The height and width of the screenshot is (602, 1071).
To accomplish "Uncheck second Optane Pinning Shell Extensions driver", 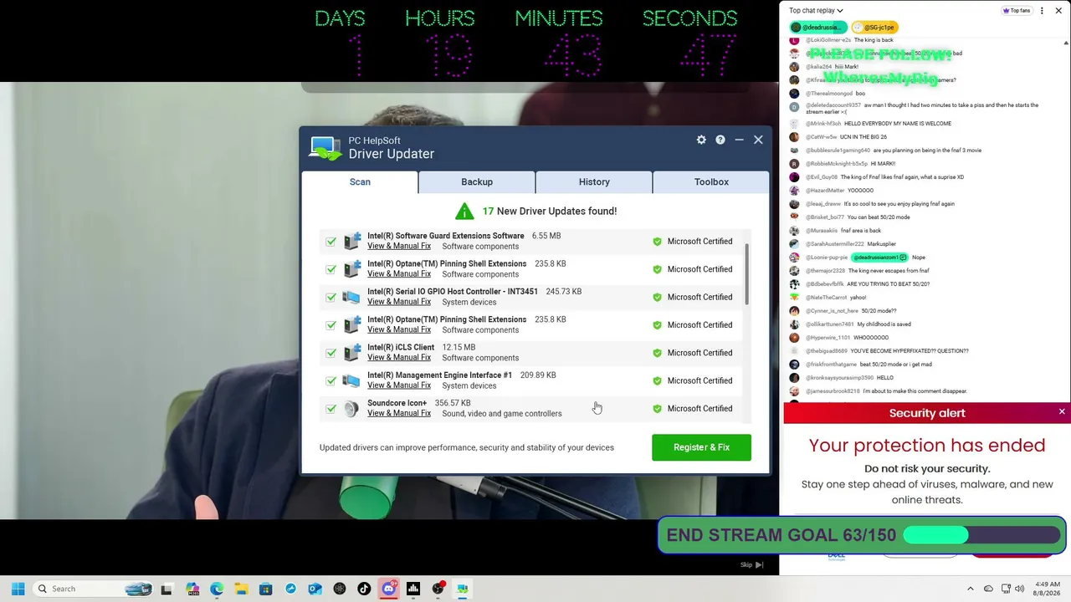I will click(x=331, y=325).
